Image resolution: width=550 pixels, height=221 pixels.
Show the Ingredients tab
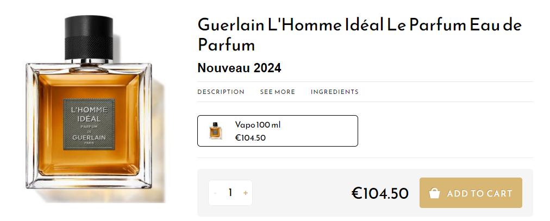[x=334, y=92]
